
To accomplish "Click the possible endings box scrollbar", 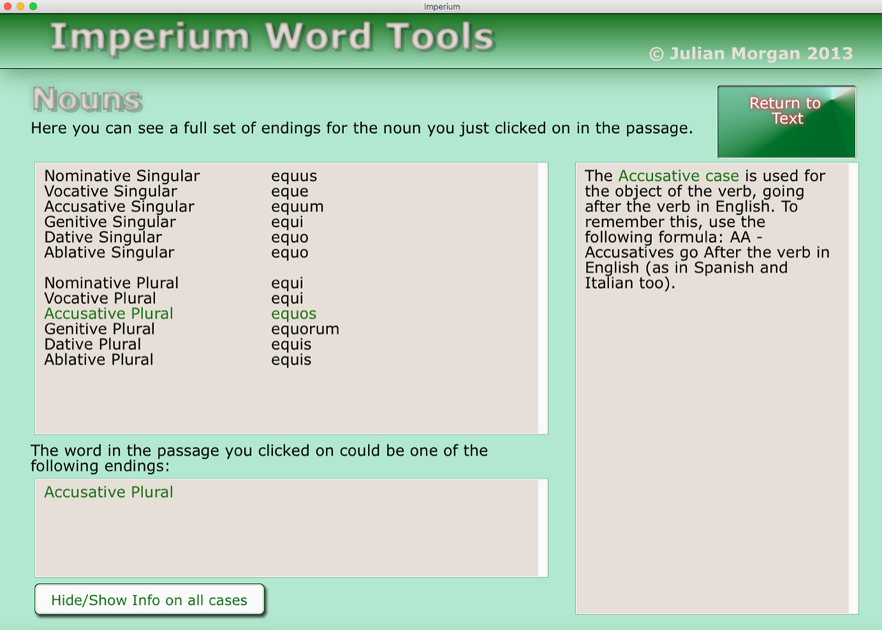I will click(x=542, y=527).
